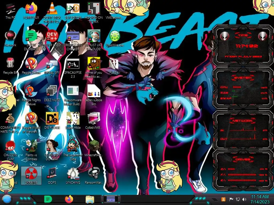Open the OOPS DID I DO THAT portrait icon
The image size is (274, 205).
52,151
